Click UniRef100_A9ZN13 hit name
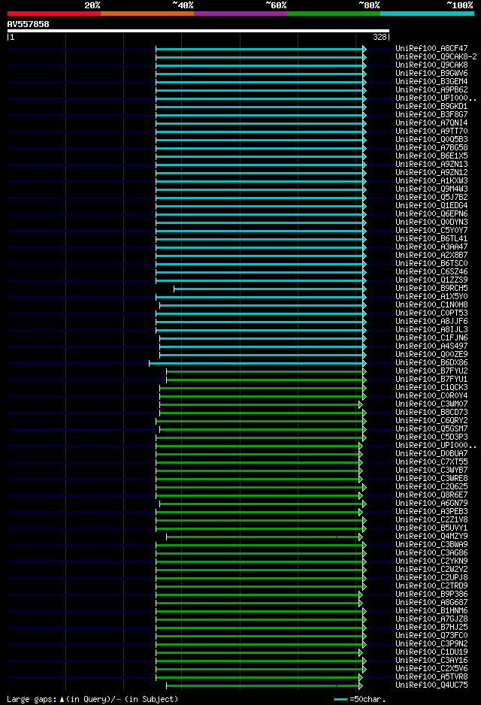Screen dimensions: 481x705 pyautogui.click(x=431, y=164)
